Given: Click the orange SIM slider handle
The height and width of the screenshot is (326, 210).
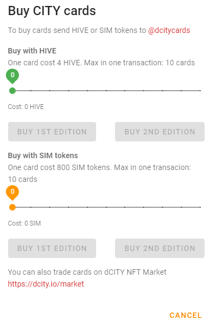Looking at the screenshot, I should 12,207.
